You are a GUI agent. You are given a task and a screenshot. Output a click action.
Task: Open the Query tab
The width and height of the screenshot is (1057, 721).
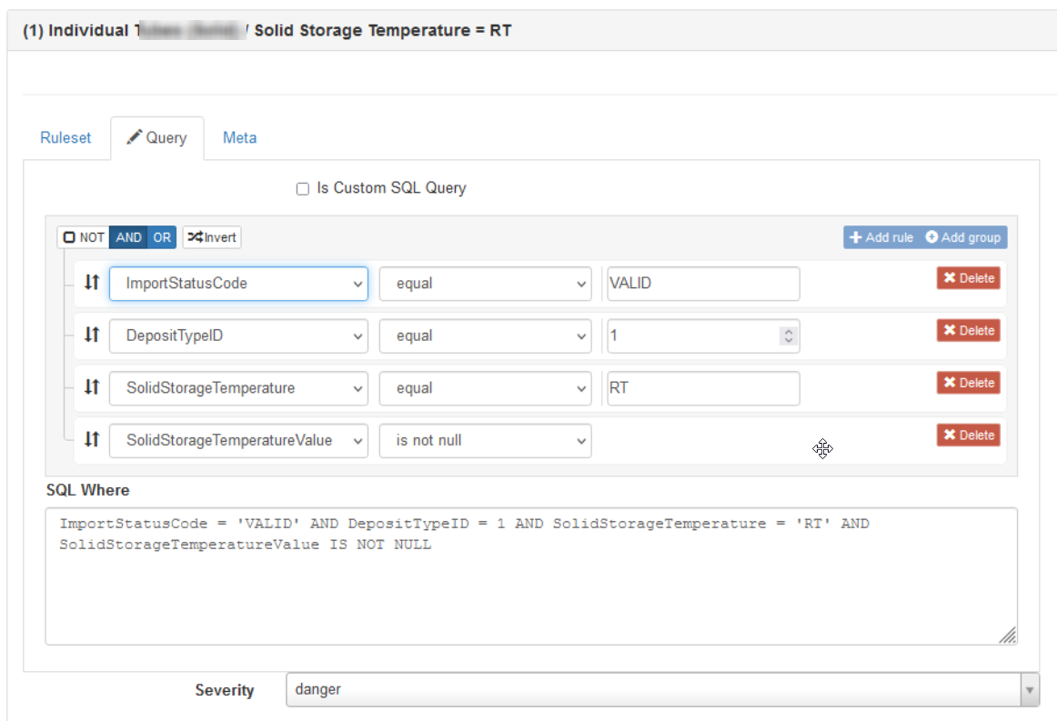pyautogui.click(x=157, y=137)
